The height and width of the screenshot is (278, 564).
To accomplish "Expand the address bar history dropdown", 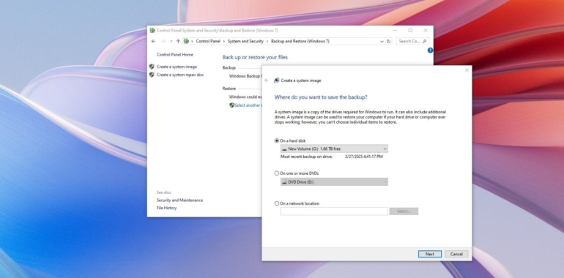I will [382, 41].
